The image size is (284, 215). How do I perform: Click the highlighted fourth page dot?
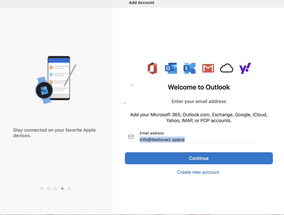click(62, 188)
